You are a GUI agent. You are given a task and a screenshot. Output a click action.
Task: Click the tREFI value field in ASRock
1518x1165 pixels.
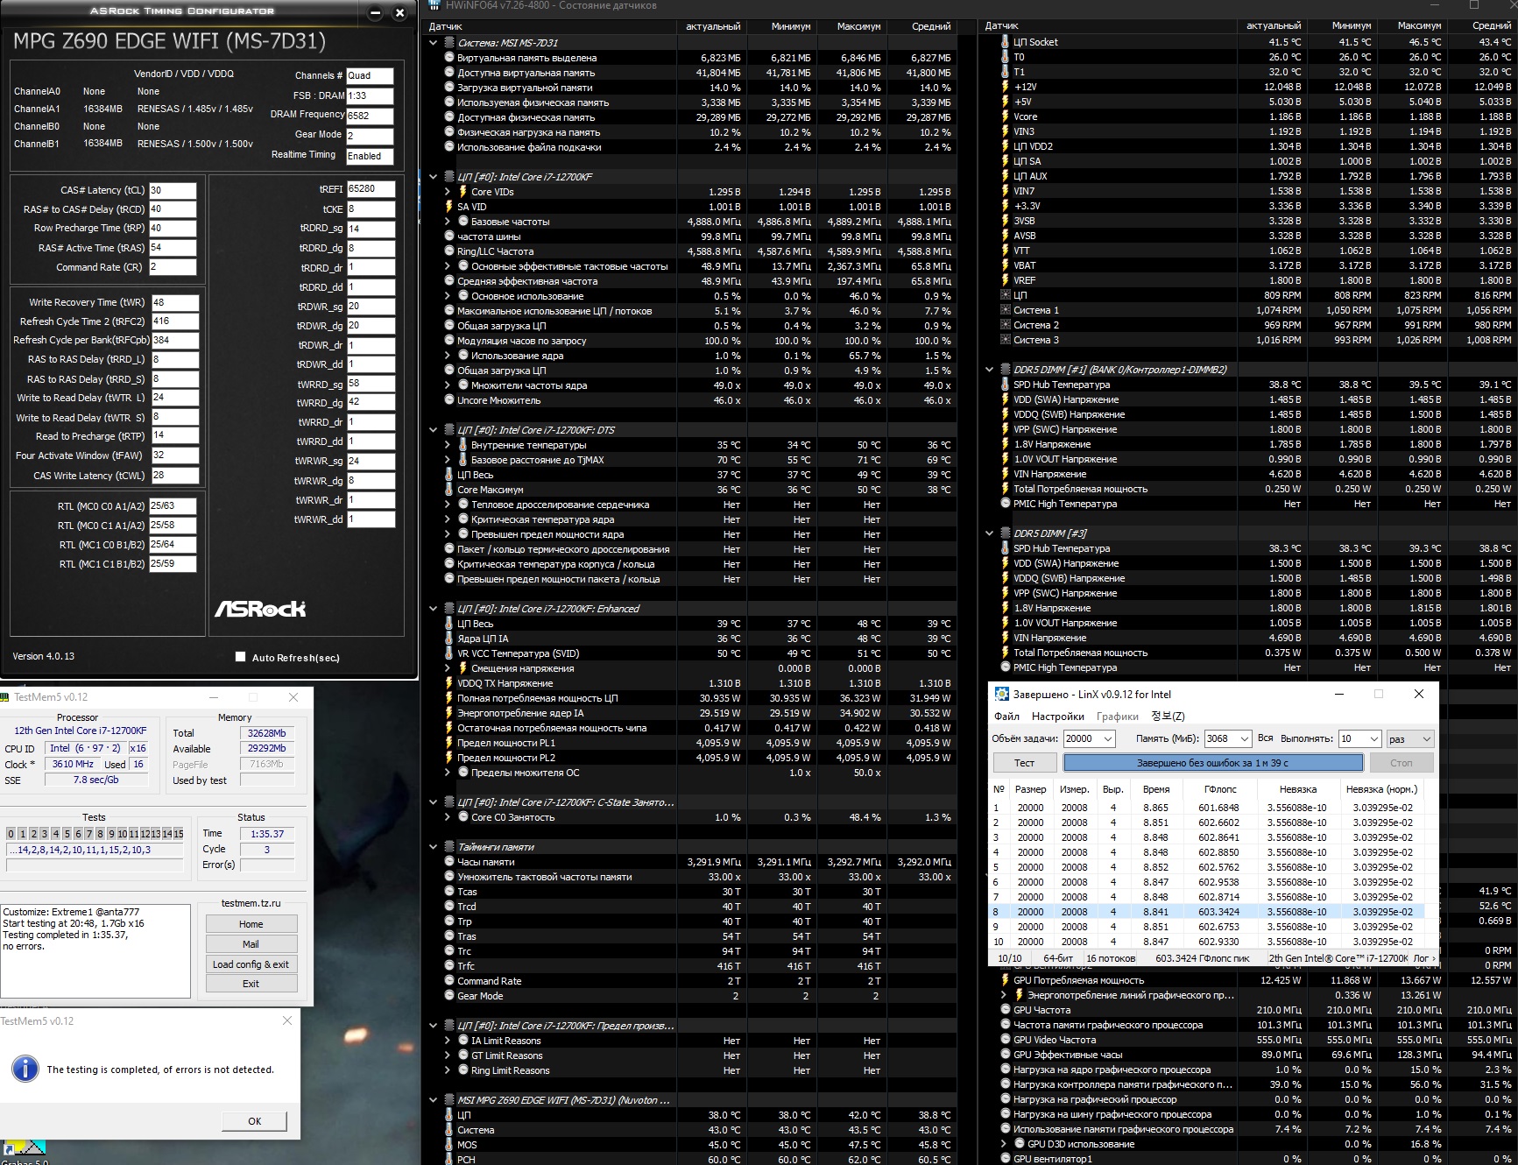(371, 189)
